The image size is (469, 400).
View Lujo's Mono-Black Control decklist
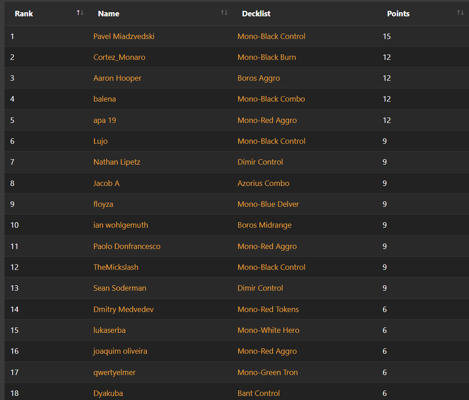pos(271,141)
